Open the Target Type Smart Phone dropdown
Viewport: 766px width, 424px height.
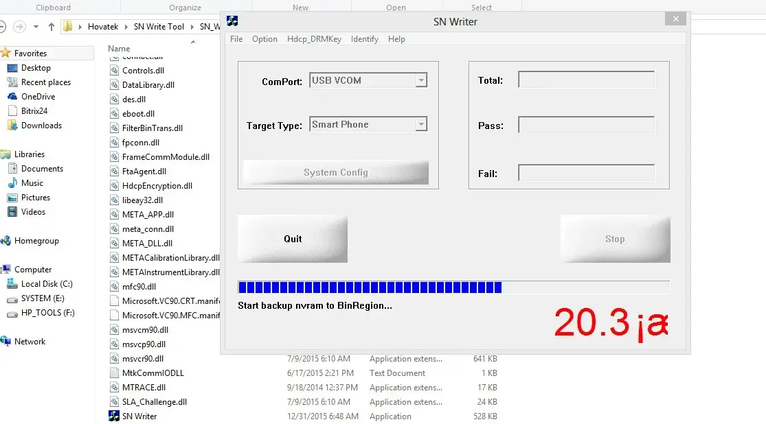tap(421, 124)
